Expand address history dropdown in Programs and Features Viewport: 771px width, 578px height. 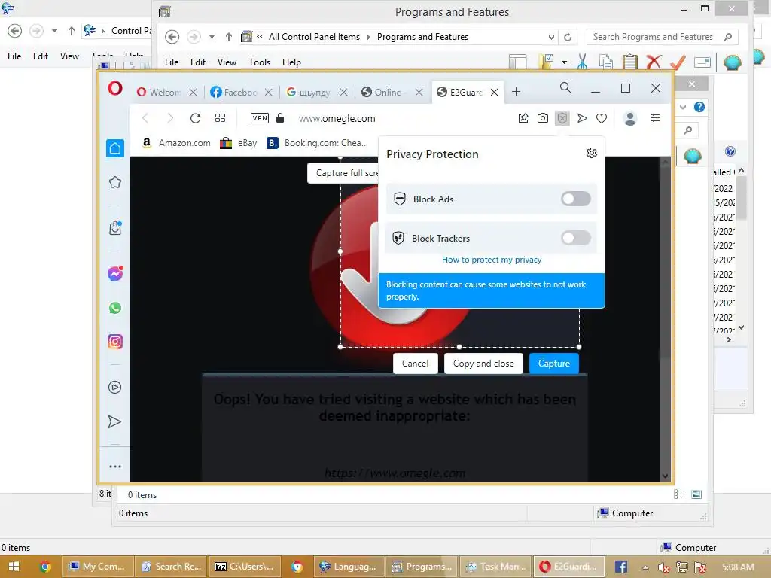(551, 37)
